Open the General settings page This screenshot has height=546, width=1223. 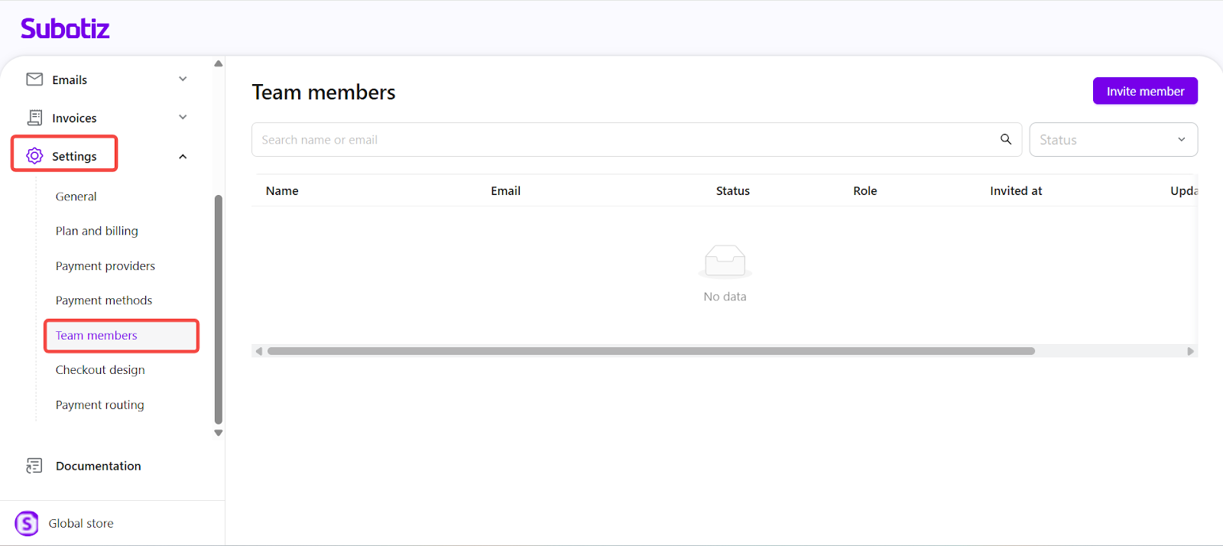pyautogui.click(x=76, y=197)
